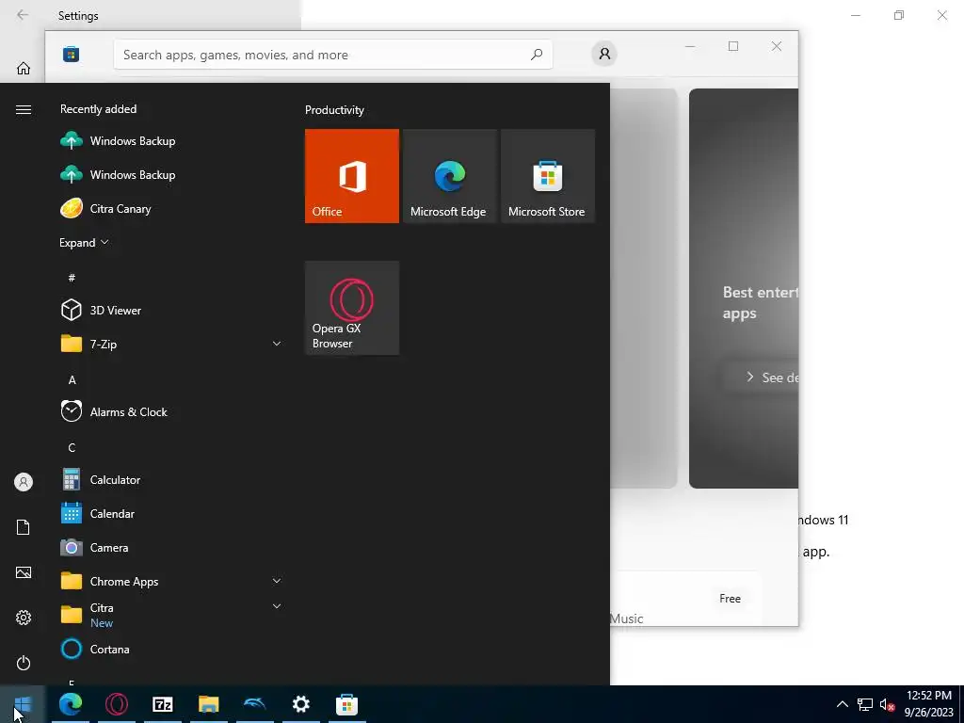The width and height of the screenshot is (964, 723).
Task: Open the second Windows Backup entry
Action: click(x=169, y=174)
